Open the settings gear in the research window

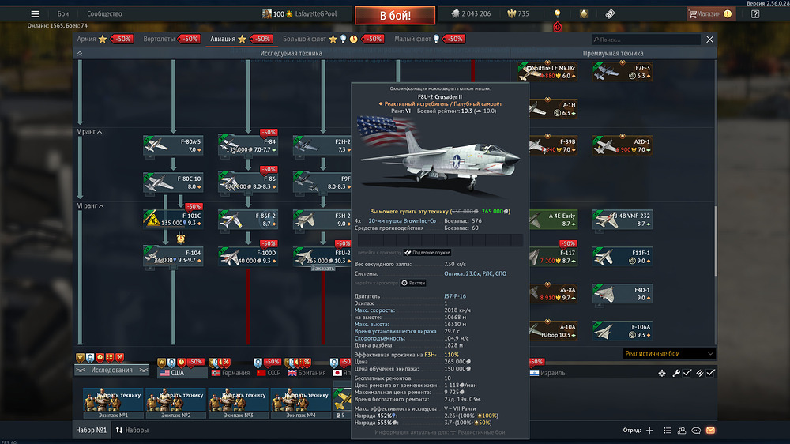click(662, 373)
